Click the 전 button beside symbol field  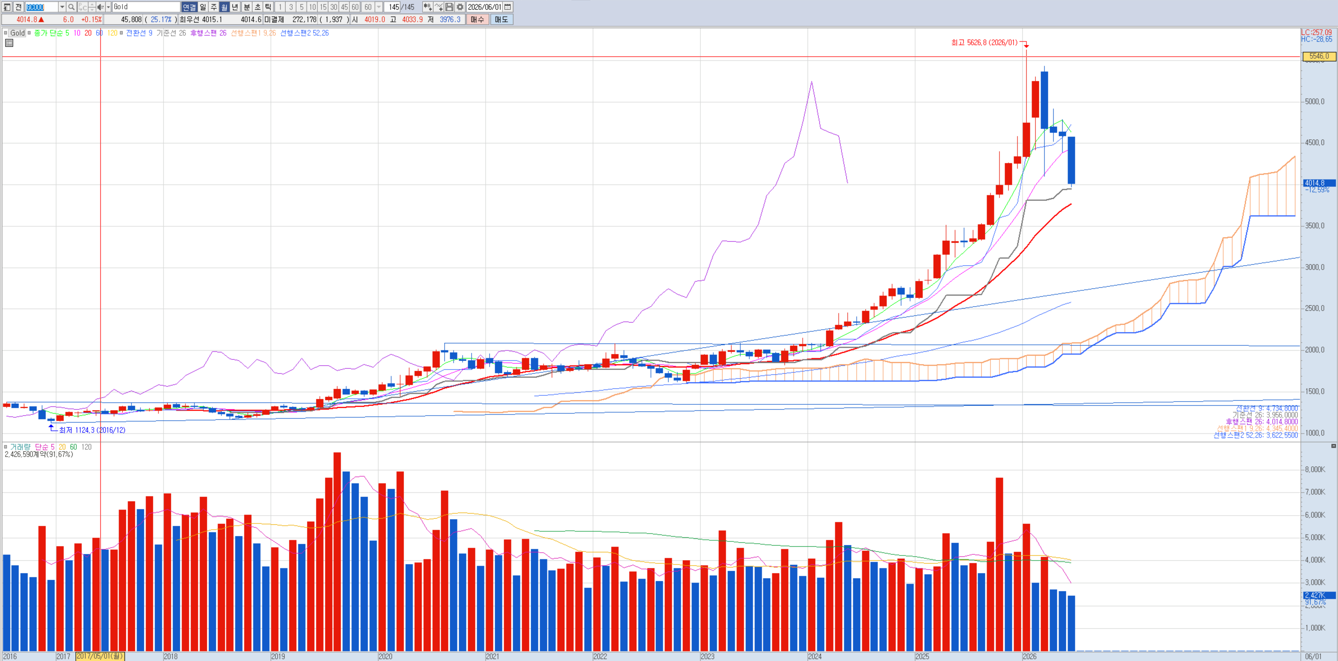pyautogui.click(x=19, y=7)
